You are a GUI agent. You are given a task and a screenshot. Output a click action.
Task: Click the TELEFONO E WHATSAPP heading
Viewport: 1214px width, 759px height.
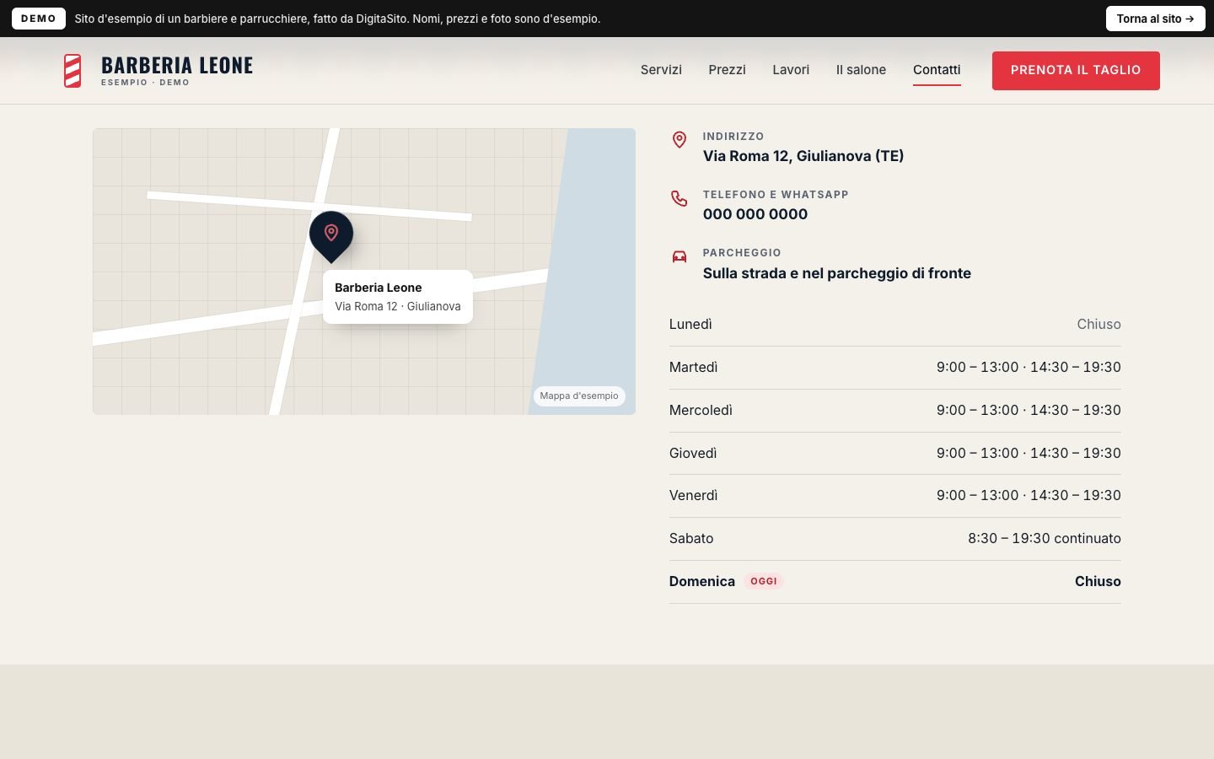coord(776,195)
